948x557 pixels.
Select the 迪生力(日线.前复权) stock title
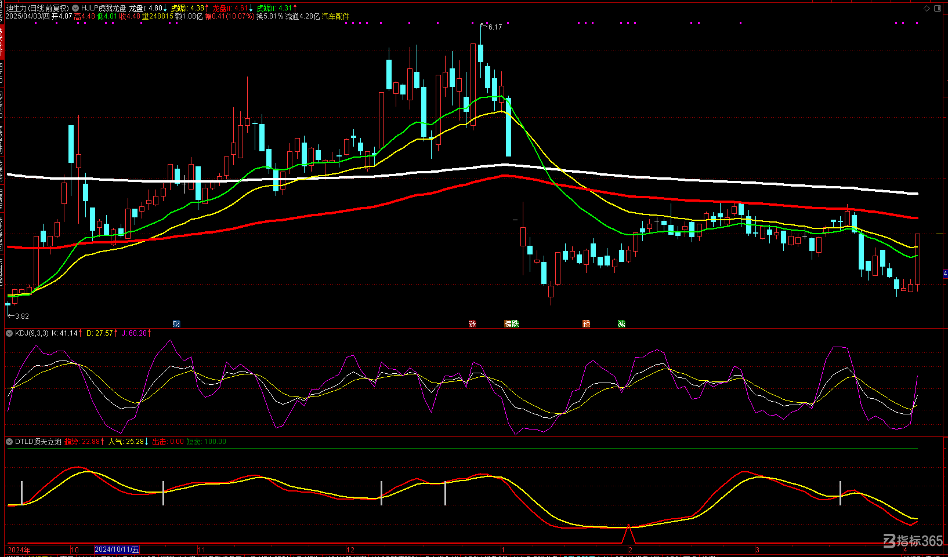pos(38,8)
